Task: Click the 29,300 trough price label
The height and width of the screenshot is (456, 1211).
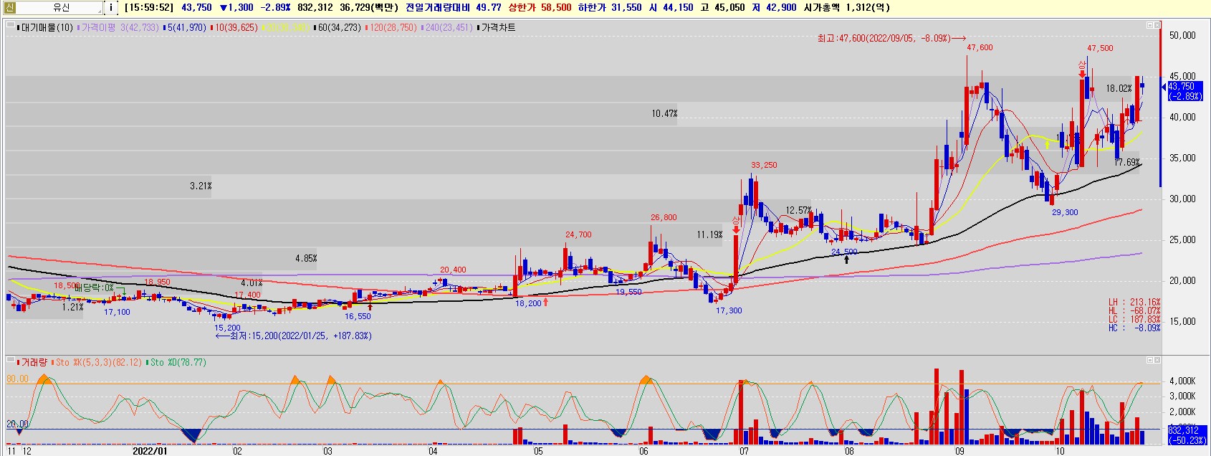Action: (x=1065, y=212)
